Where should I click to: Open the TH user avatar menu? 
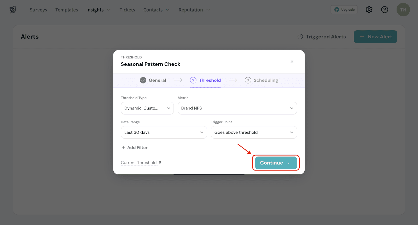pos(403,10)
